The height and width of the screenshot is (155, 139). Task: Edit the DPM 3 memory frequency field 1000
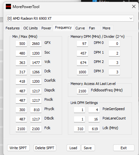82,72
